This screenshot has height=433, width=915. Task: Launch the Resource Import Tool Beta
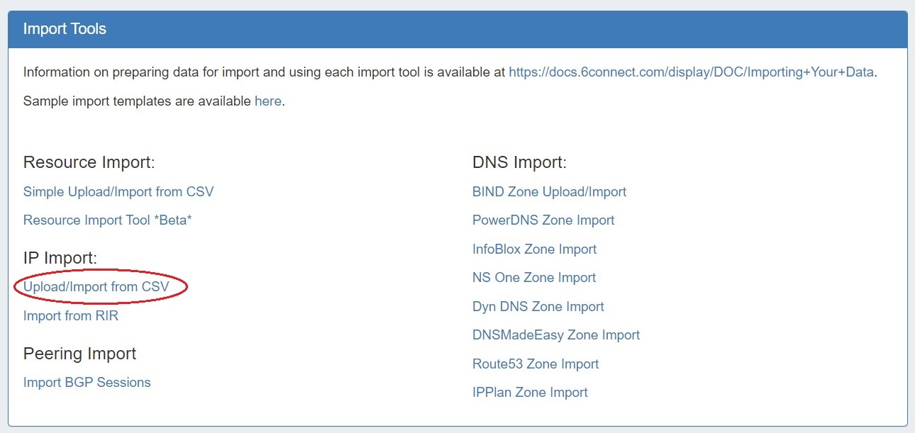pyautogui.click(x=108, y=220)
